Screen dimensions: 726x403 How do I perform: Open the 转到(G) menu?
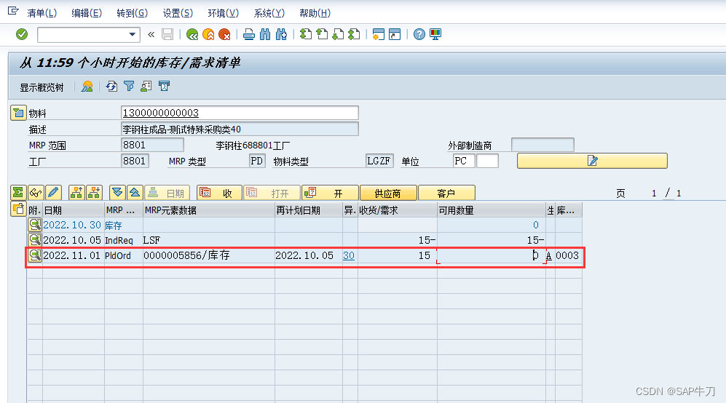pyautogui.click(x=132, y=13)
